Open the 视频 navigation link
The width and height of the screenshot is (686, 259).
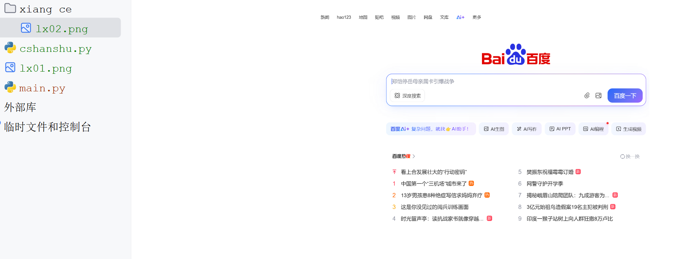tap(395, 17)
